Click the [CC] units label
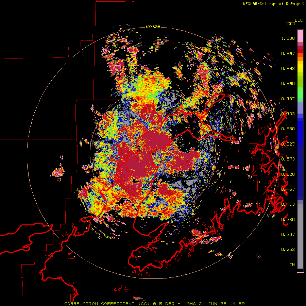 tap(290, 23)
